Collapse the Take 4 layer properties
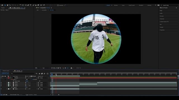This screenshot has height=100, width=179. pos(7,86)
